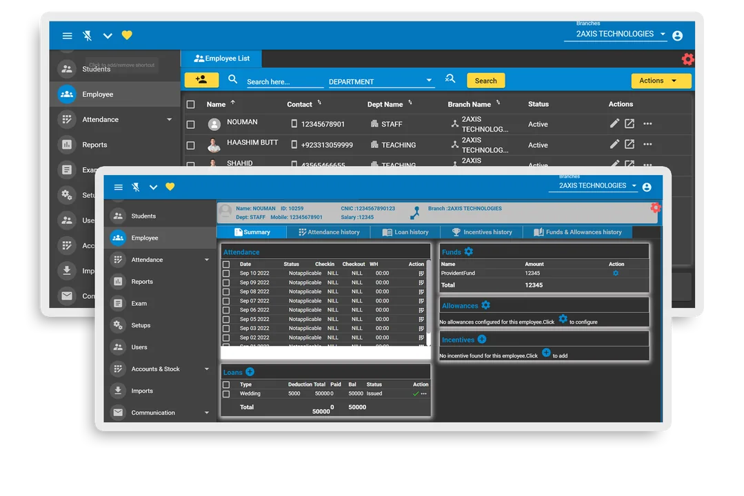This screenshot has width=744, height=496.
Task: Toggle attendance header select-all checkbox
Action: [226, 265]
